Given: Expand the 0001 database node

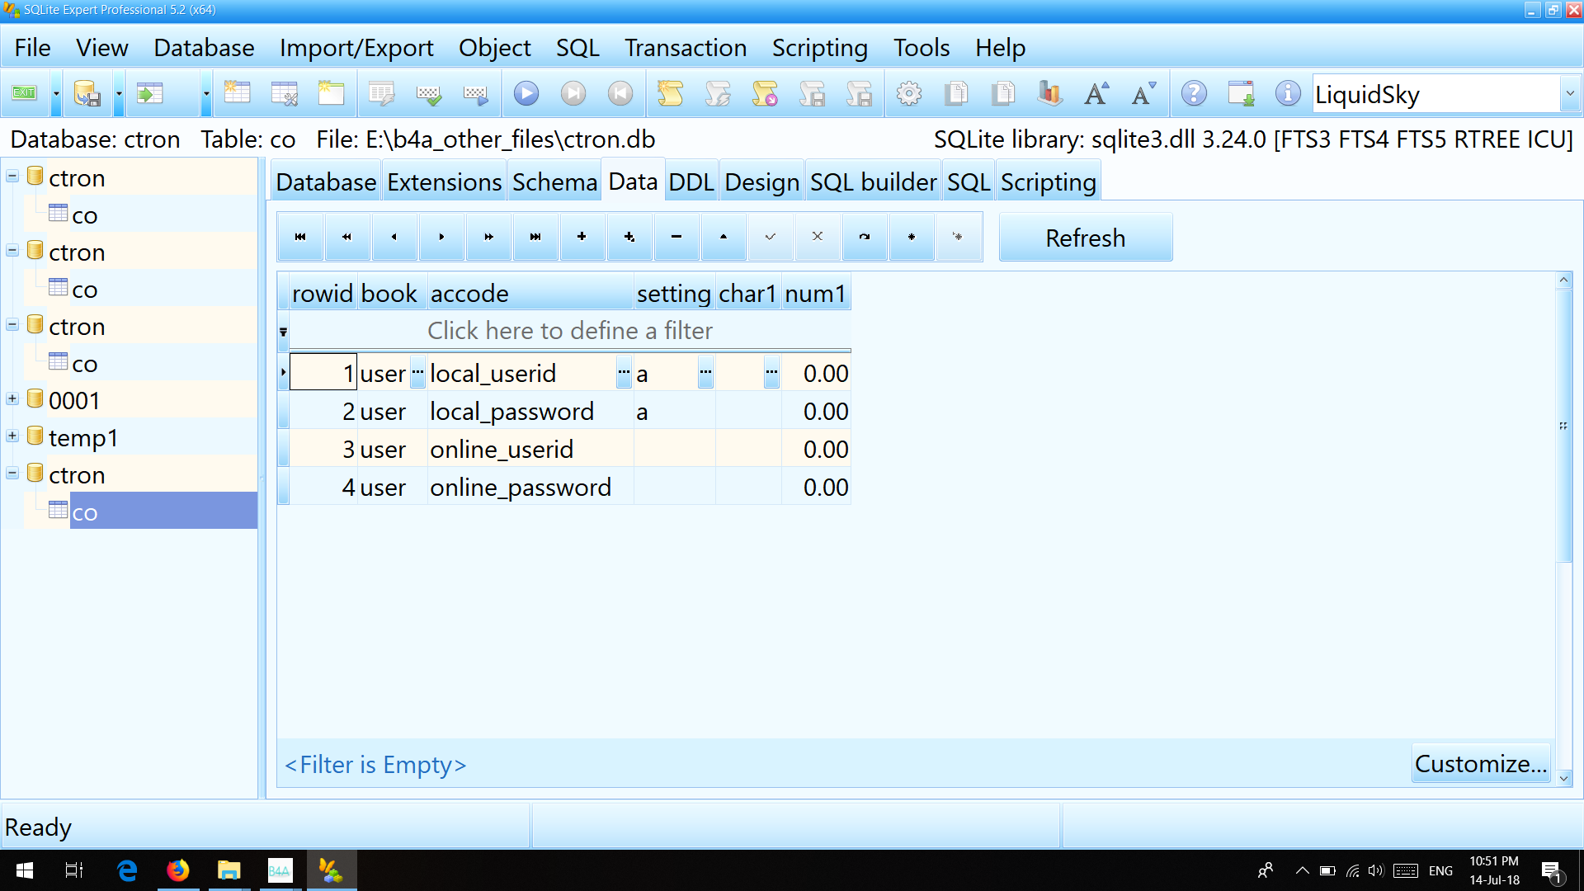Looking at the screenshot, I should click(12, 399).
